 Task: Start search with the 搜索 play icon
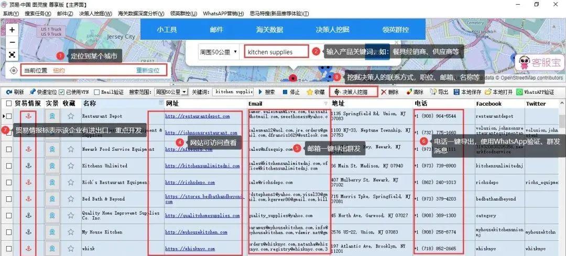(260, 92)
